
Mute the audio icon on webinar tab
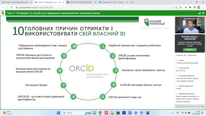click(60, 2)
